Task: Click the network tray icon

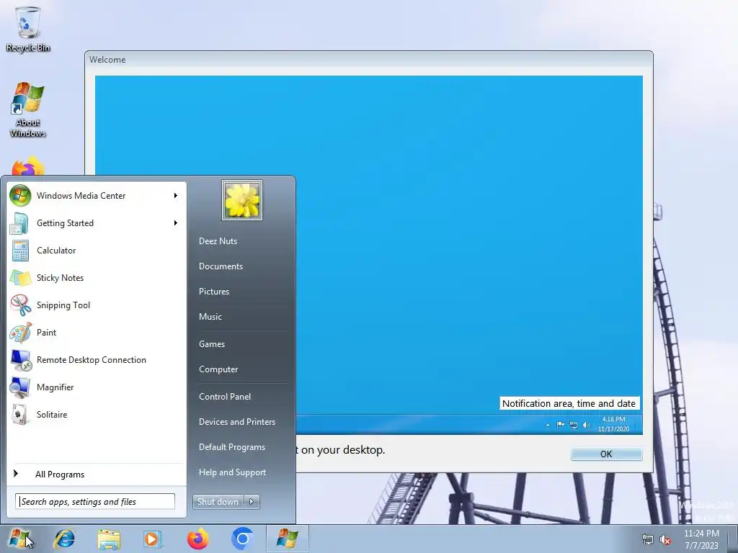Action: (x=648, y=539)
